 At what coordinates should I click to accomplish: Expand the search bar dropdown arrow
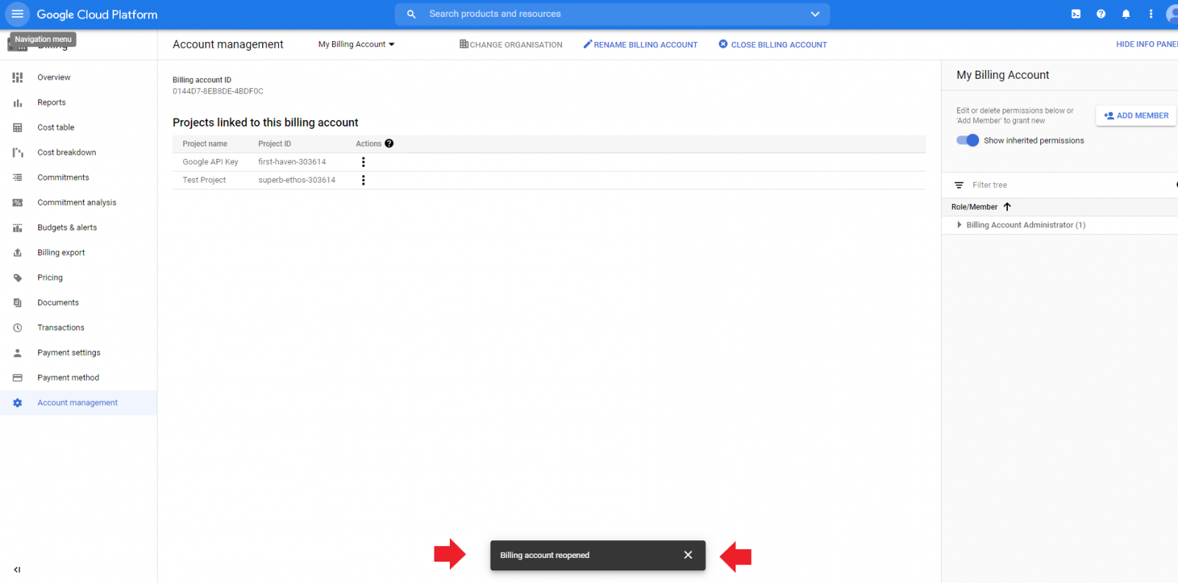(x=815, y=14)
